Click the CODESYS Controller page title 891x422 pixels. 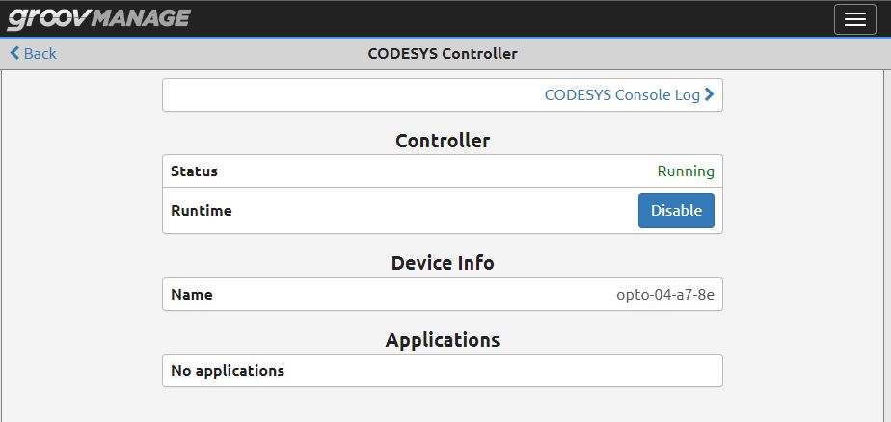pyautogui.click(x=443, y=53)
